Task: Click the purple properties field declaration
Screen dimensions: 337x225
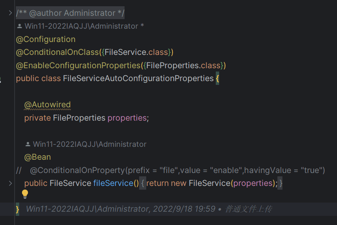Action: 127,118
